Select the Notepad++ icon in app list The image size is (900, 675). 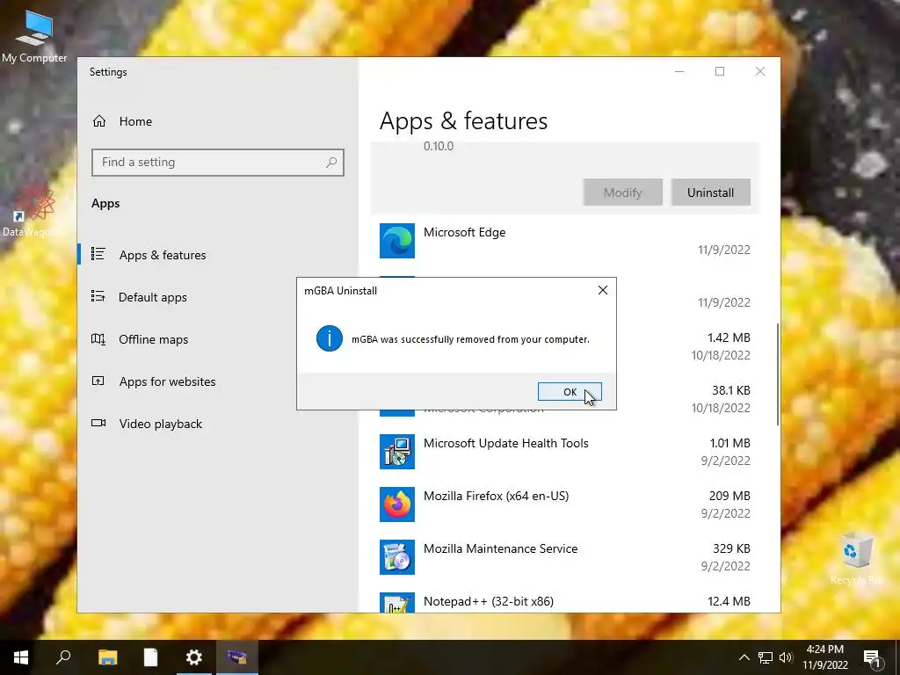click(397, 602)
